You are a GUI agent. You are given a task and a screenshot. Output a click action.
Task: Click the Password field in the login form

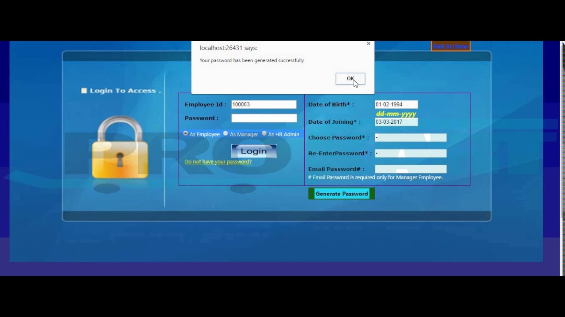click(264, 118)
